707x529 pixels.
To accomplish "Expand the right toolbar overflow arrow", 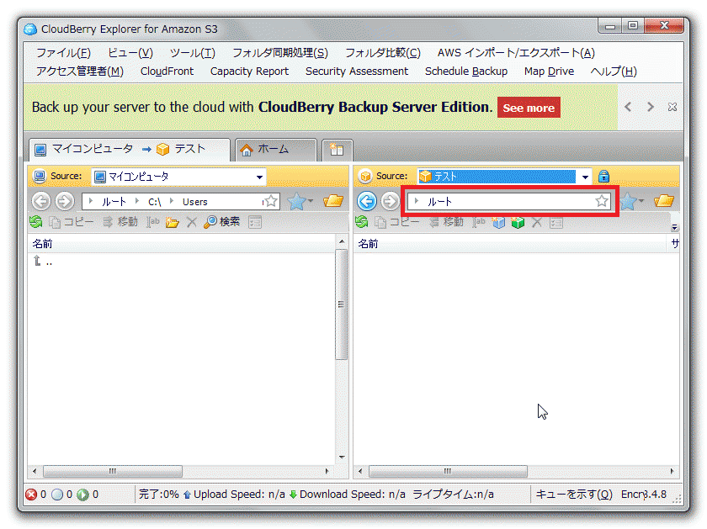I will 674,227.
